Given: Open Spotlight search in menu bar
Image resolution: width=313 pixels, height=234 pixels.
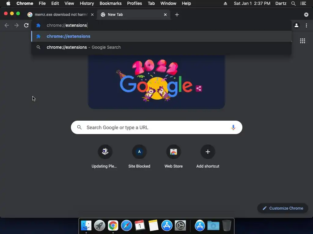Looking at the screenshot, I should [x=293, y=3].
